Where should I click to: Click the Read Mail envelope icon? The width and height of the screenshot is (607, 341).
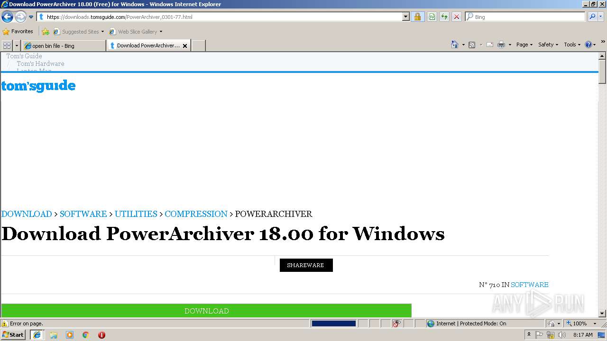coord(490,45)
